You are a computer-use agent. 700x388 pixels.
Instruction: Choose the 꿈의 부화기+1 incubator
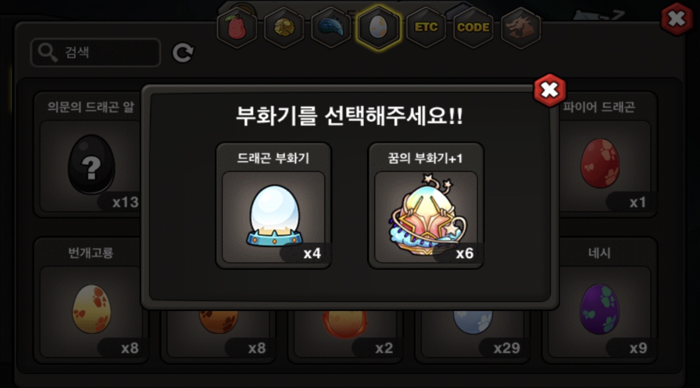click(x=426, y=205)
